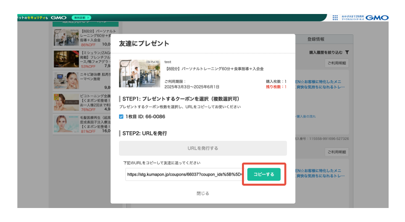This screenshot has width=405, height=222.
Task: Open the ミシュラン フレンチ sidebar deal thumbnail
Action: tap(66, 59)
